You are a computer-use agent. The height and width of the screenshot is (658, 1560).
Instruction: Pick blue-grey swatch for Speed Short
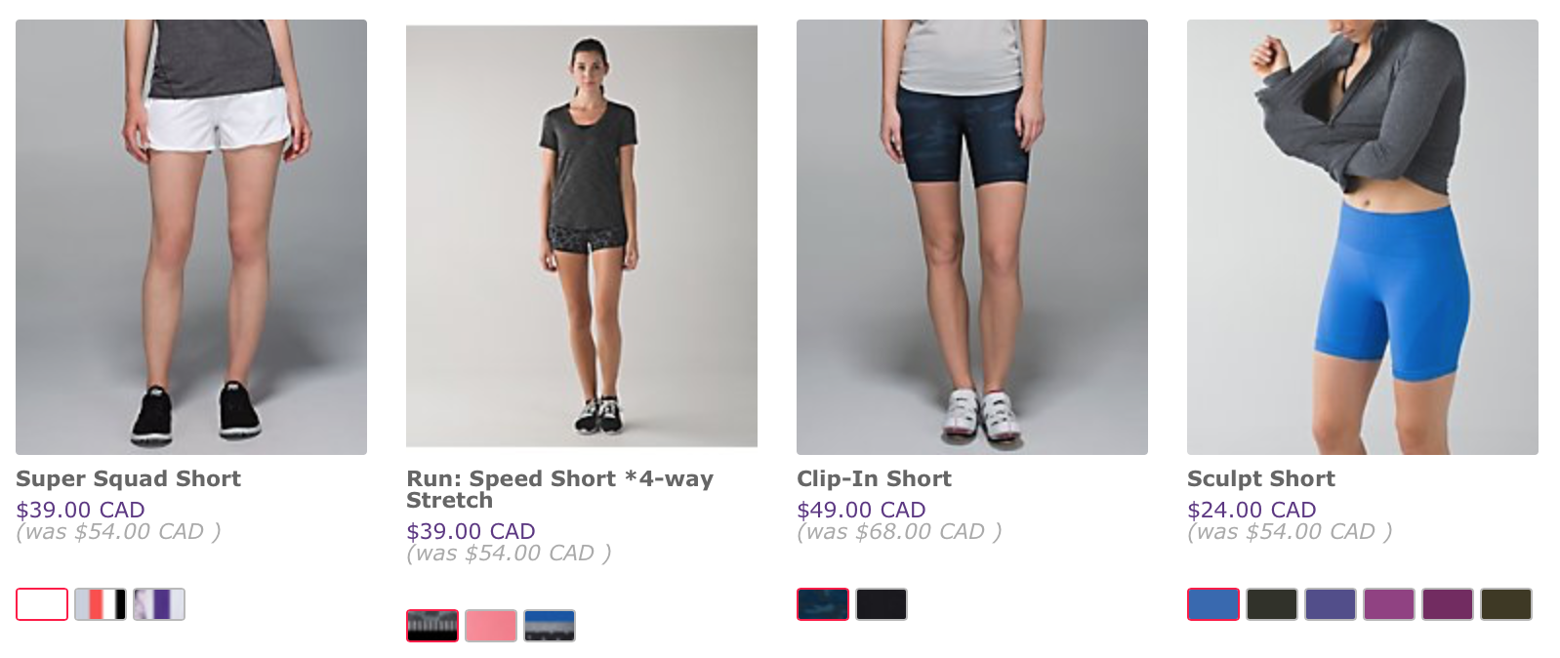pyautogui.click(x=550, y=626)
